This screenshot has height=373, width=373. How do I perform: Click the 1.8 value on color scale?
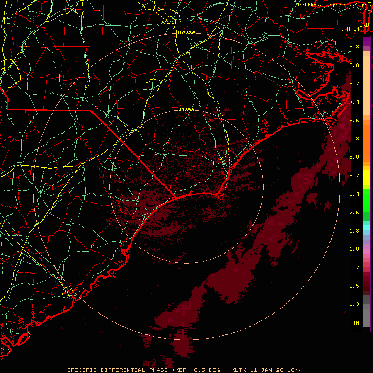pyautogui.click(x=354, y=231)
